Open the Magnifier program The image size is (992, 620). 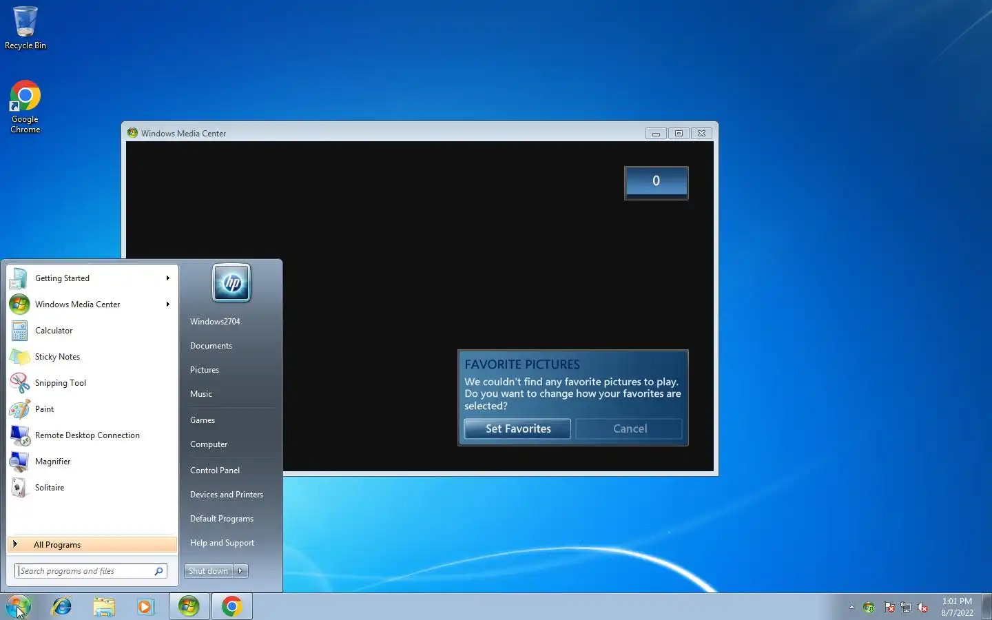[x=91, y=462]
